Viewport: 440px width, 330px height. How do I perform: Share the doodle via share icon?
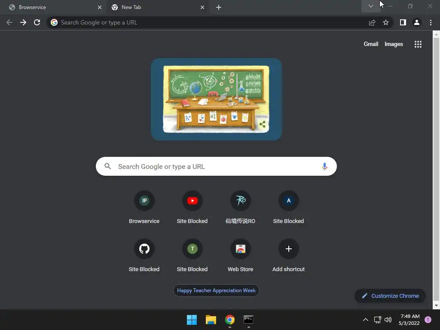point(263,124)
